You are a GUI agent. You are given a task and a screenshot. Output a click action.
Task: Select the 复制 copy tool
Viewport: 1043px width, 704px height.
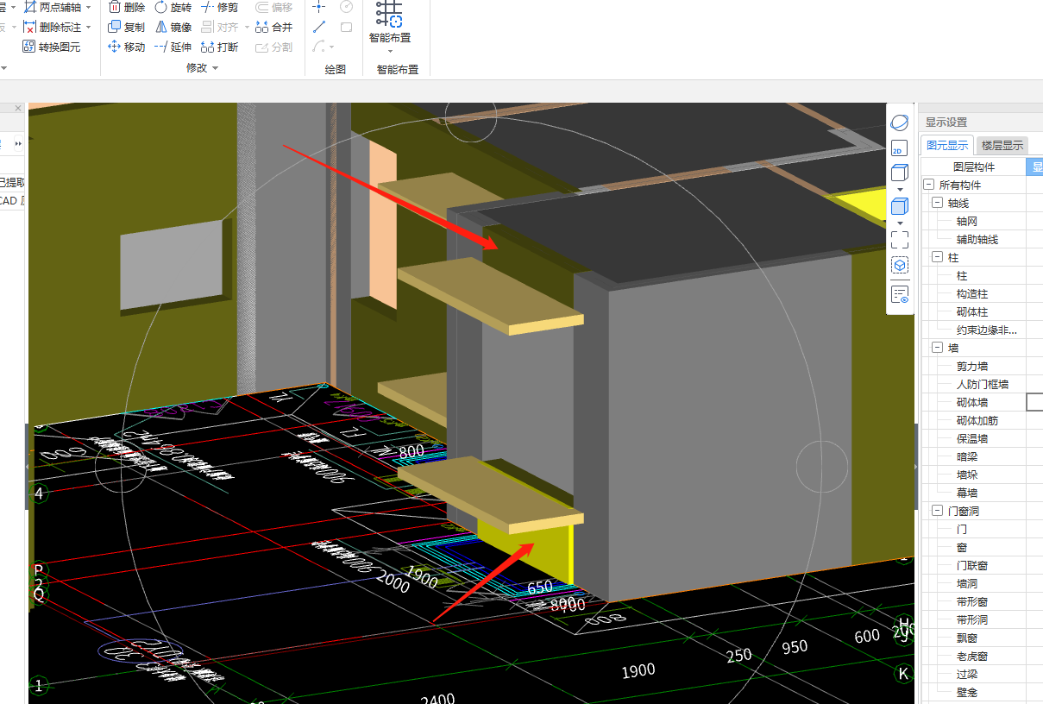pos(126,27)
